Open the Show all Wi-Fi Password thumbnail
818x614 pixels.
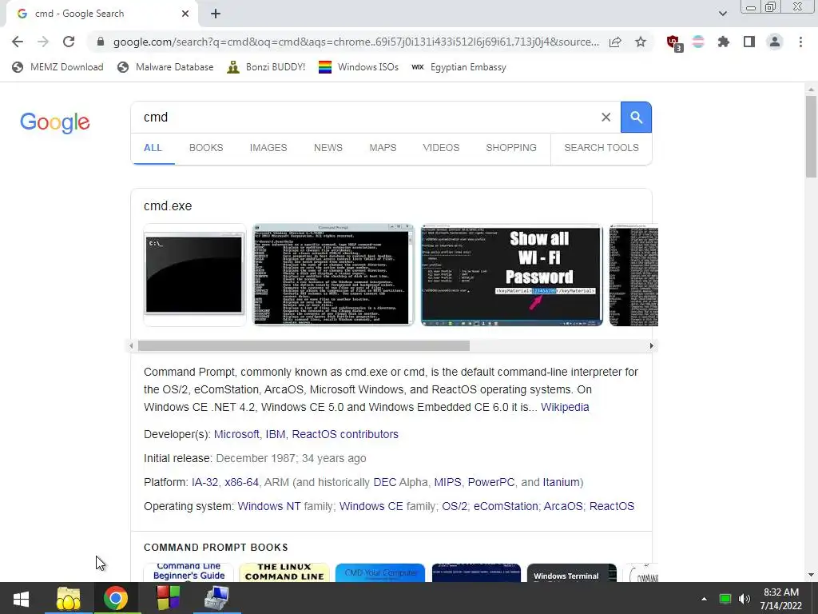click(512, 275)
